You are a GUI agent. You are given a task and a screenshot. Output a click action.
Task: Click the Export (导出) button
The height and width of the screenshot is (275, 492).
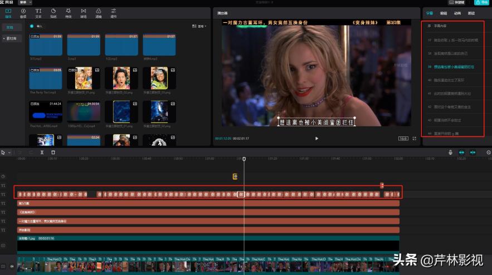(x=483, y=3)
